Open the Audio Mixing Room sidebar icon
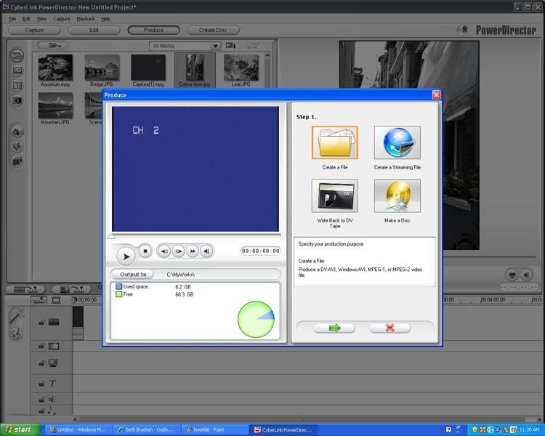The height and width of the screenshot is (436, 545). [x=17, y=132]
